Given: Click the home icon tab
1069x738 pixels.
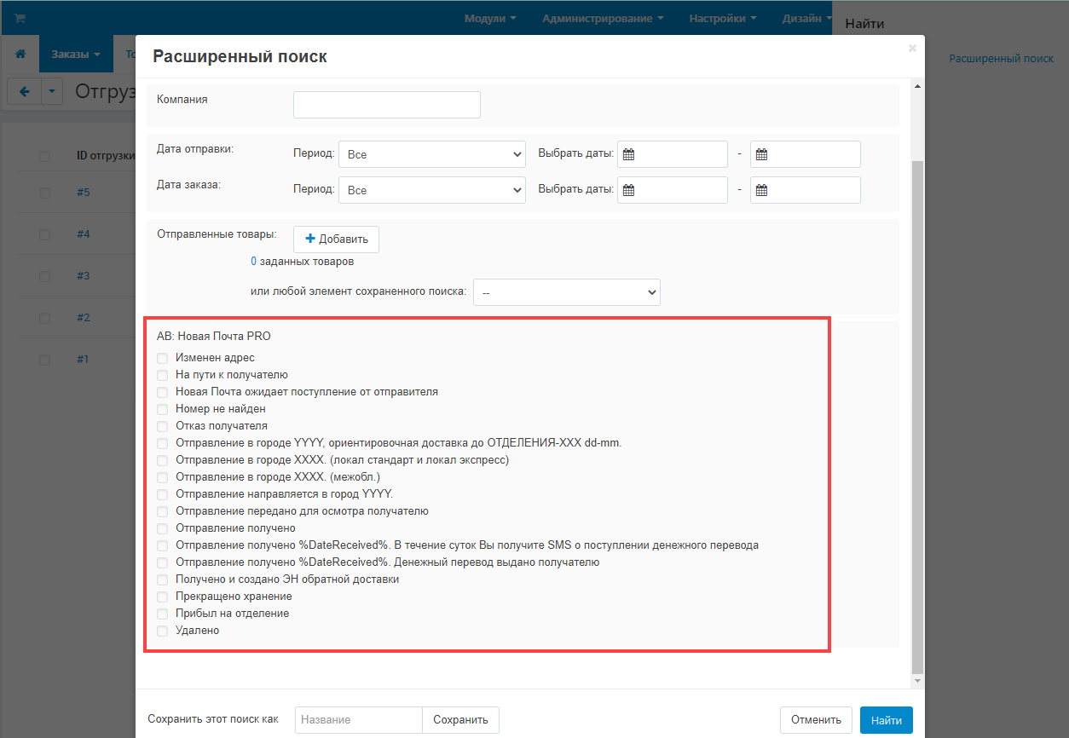Looking at the screenshot, I should tap(20, 54).
